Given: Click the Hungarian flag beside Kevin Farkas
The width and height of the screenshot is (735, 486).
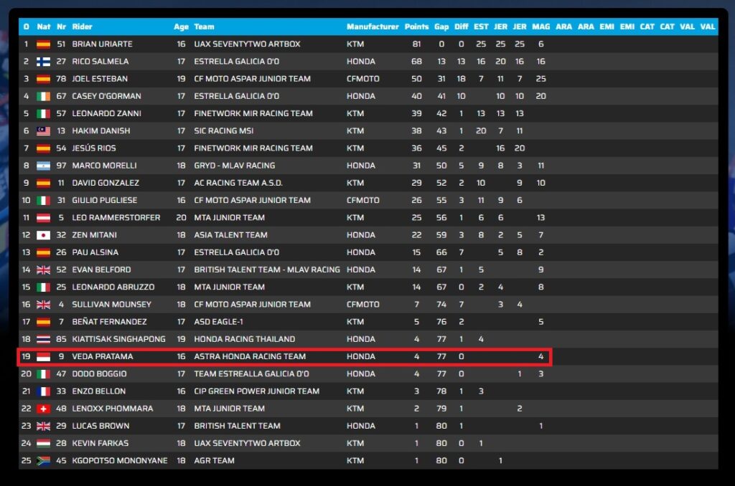Looking at the screenshot, I should point(43,443).
